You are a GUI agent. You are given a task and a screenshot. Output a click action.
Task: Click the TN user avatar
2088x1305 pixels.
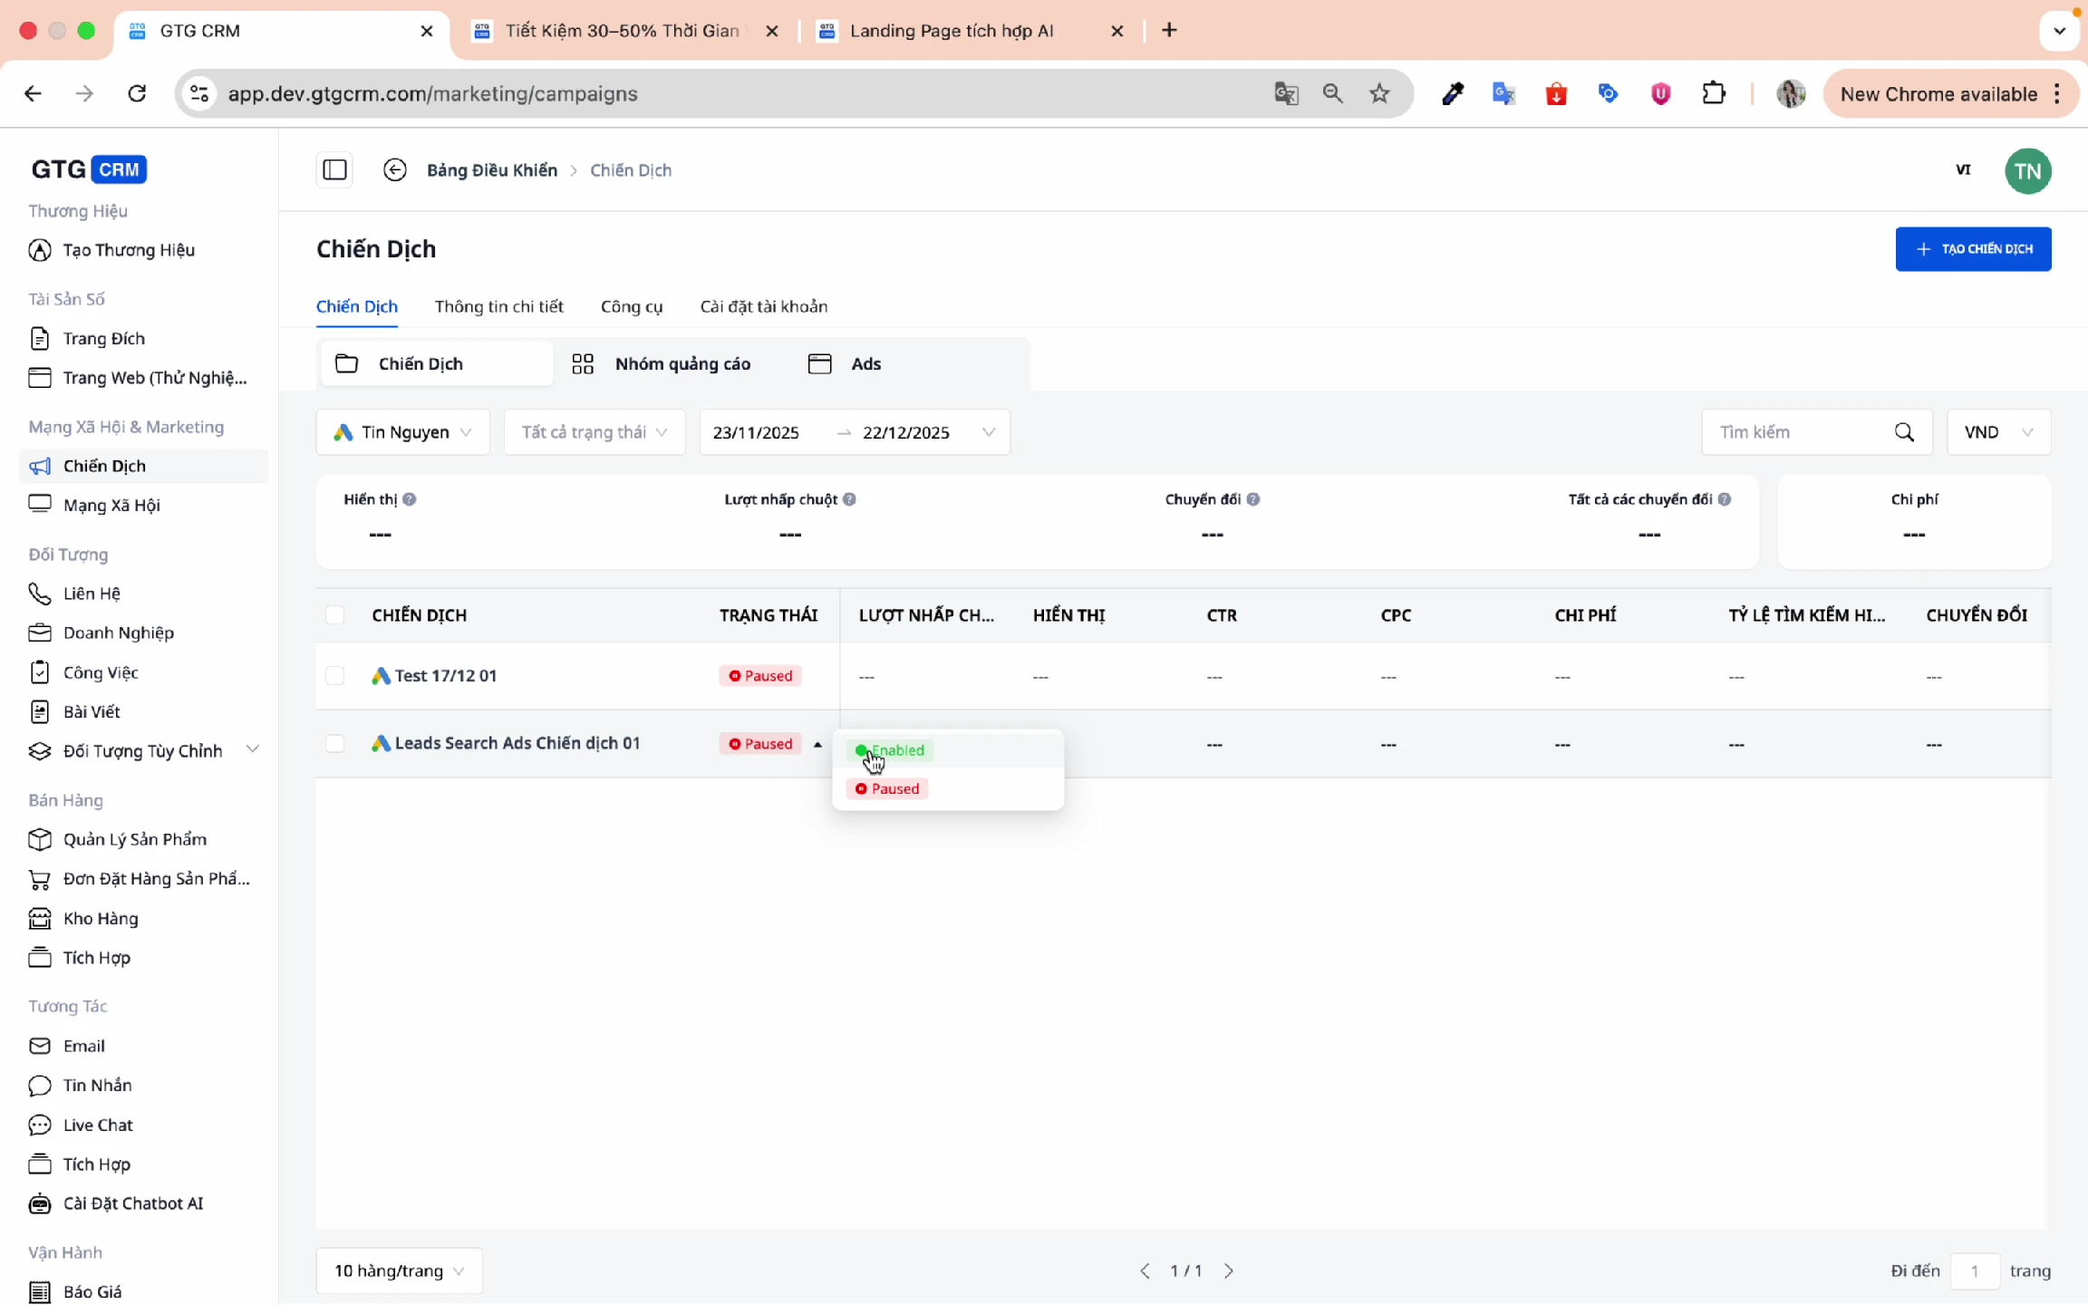2027,170
